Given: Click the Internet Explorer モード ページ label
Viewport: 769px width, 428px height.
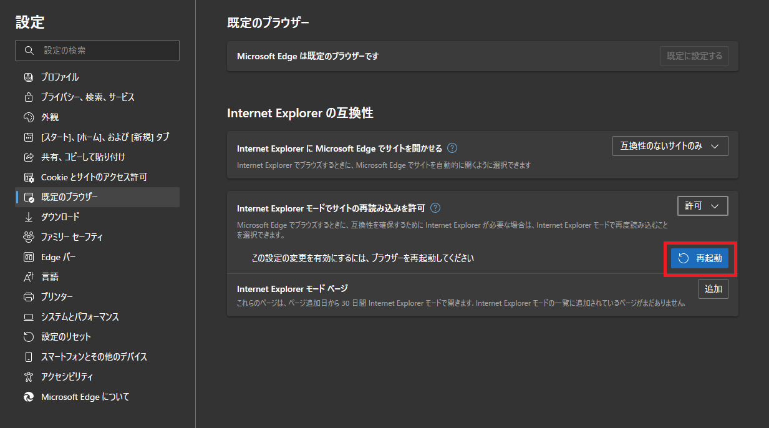Looking at the screenshot, I should point(293,289).
